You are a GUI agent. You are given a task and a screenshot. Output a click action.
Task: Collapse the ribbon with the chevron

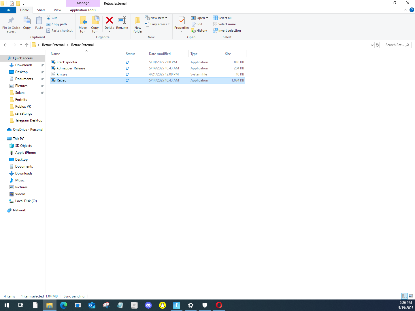[x=405, y=10]
